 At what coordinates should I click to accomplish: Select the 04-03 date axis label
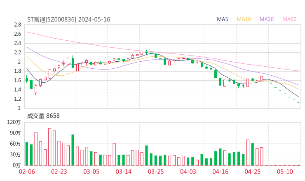point(188,172)
